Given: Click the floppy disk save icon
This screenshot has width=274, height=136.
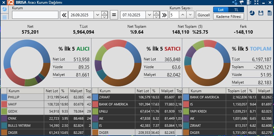Looking at the screenshot, I should tap(261, 13).
